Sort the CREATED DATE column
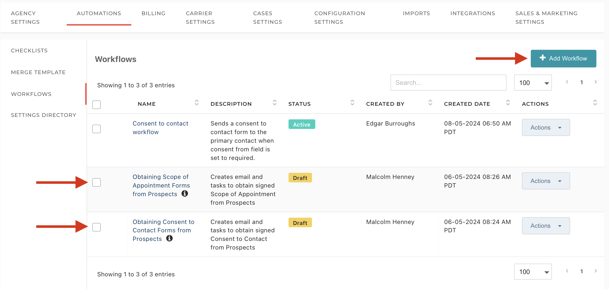 508,103
